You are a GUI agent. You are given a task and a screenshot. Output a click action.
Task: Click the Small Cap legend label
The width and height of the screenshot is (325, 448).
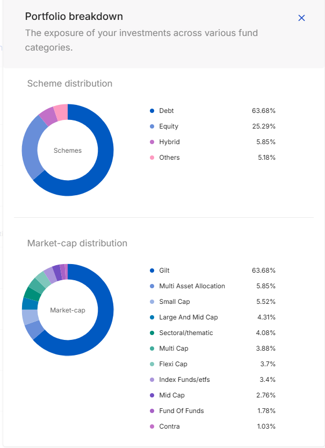[x=174, y=302]
